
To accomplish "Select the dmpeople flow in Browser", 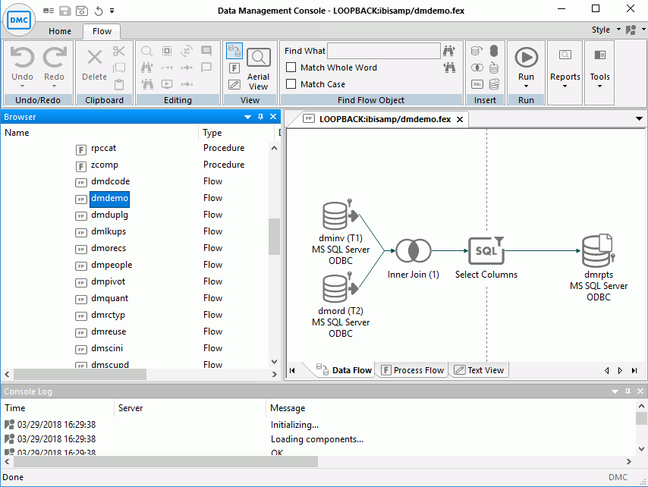I will point(112,265).
